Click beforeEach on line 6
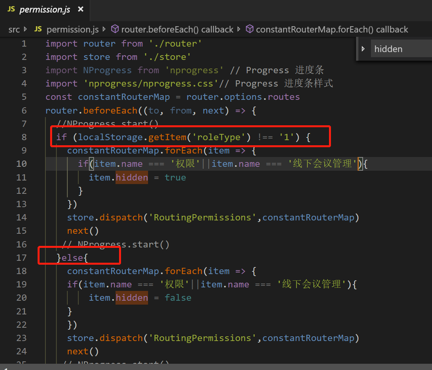 tap(110, 110)
